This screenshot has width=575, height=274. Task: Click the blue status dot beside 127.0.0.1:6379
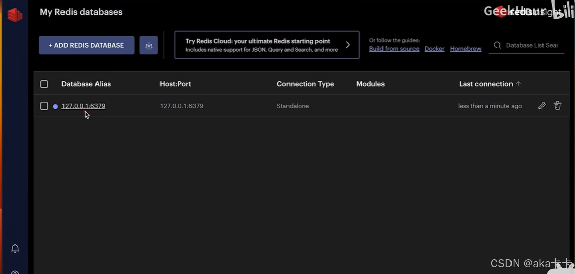coord(55,106)
